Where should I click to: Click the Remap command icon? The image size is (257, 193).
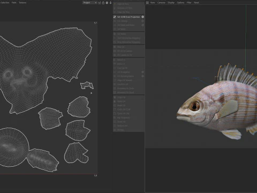(x=115, y=130)
